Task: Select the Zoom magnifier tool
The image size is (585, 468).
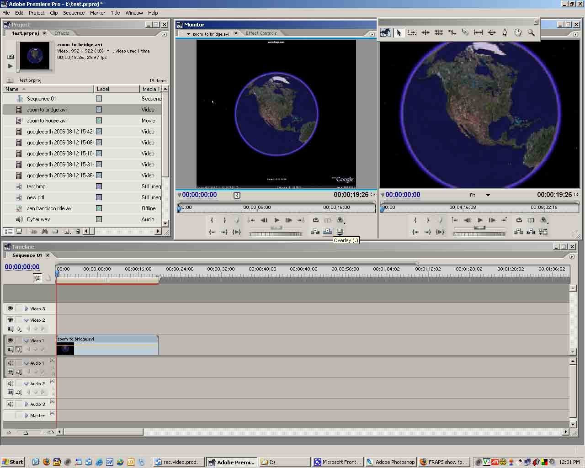Action: tap(531, 32)
